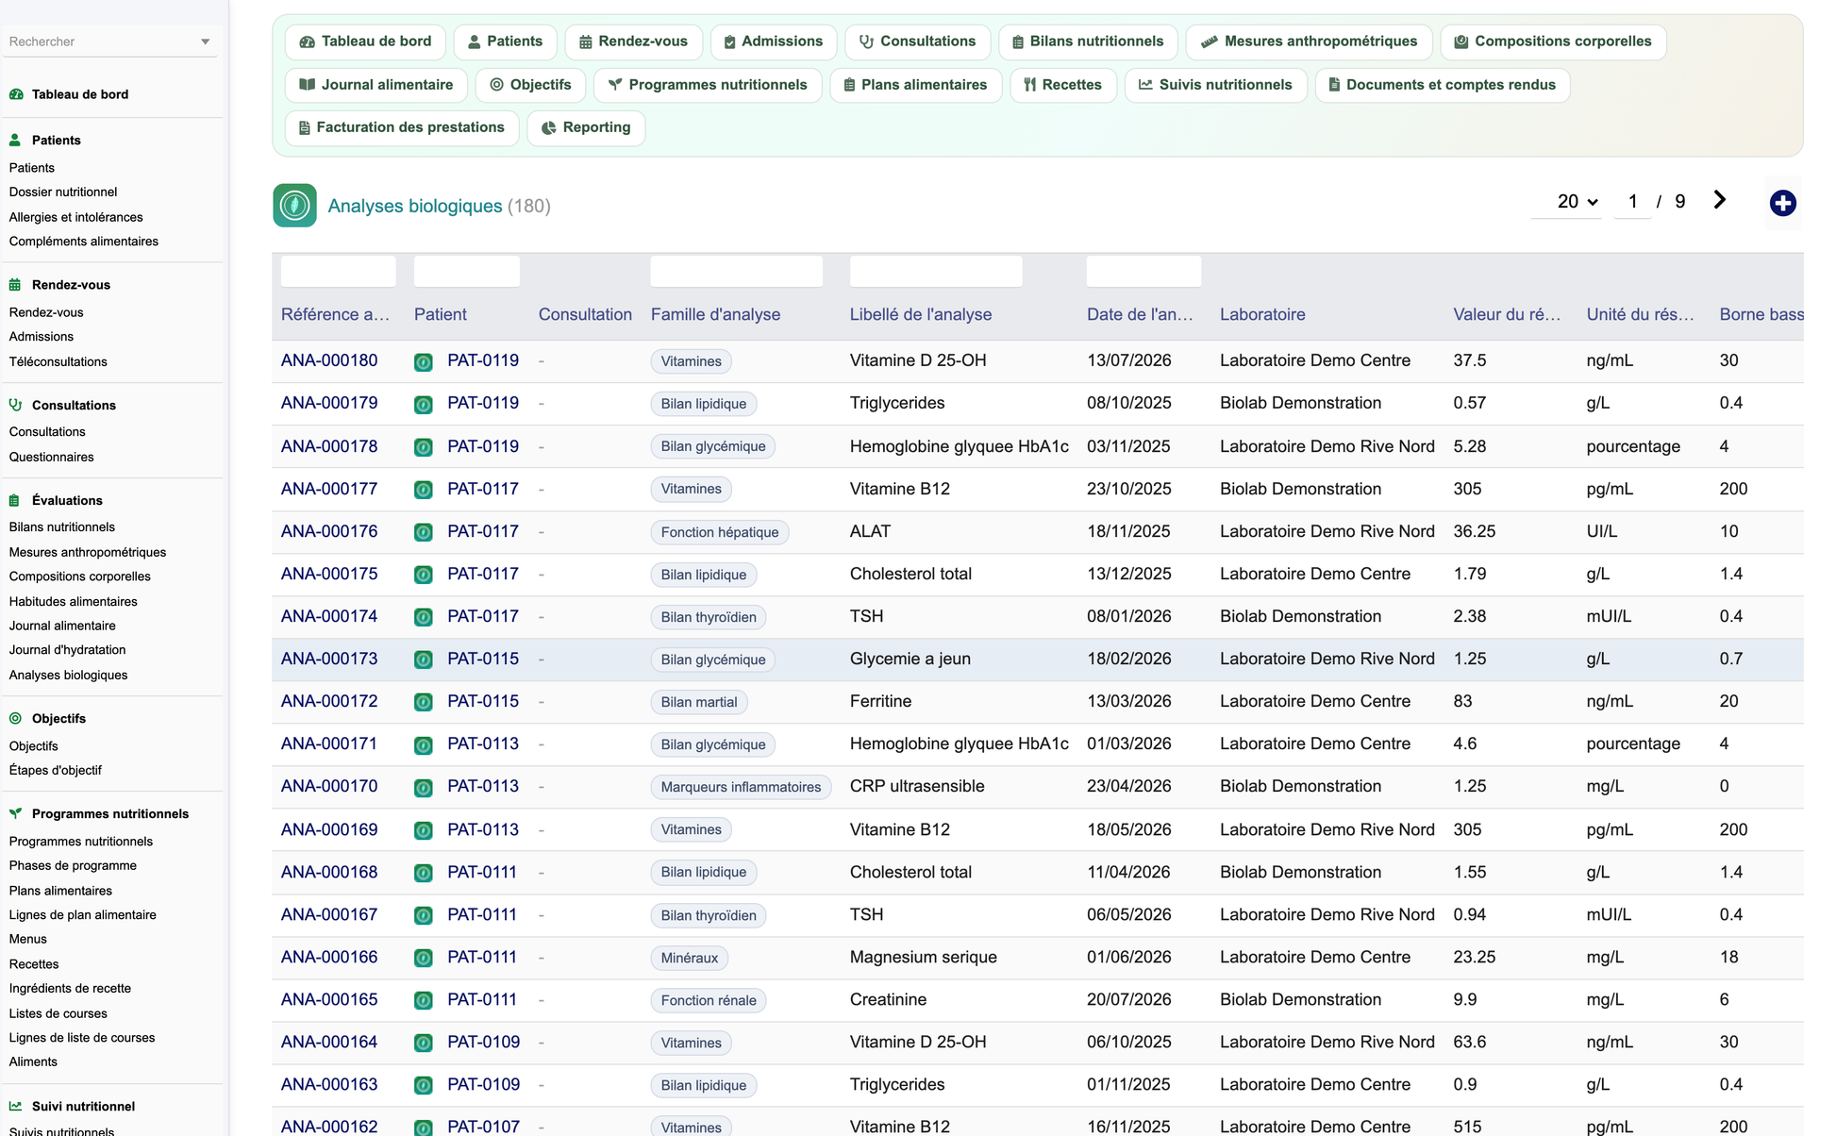Open Listes de courses in the sidebar
The width and height of the screenshot is (1836, 1136).
pyautogui.click(x=58, y=1013)
